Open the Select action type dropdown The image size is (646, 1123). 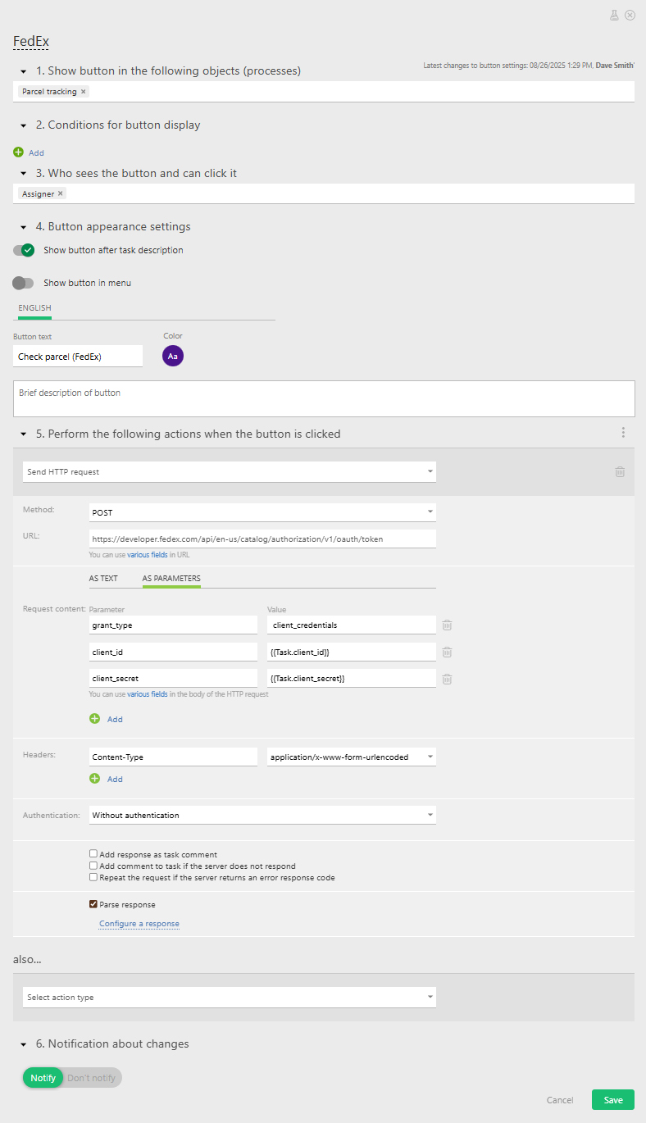pyautogui.click(x=230, y=998)
